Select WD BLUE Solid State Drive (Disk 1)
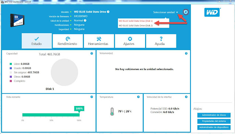Viewport: 235px width, 134px height. click(x=136, y=21)
